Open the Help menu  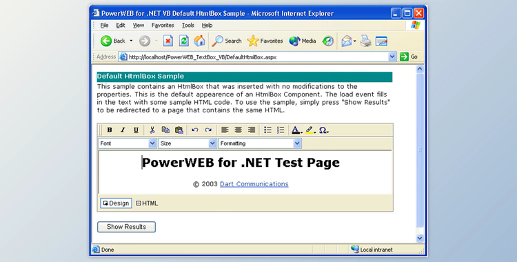coord(207,25)
